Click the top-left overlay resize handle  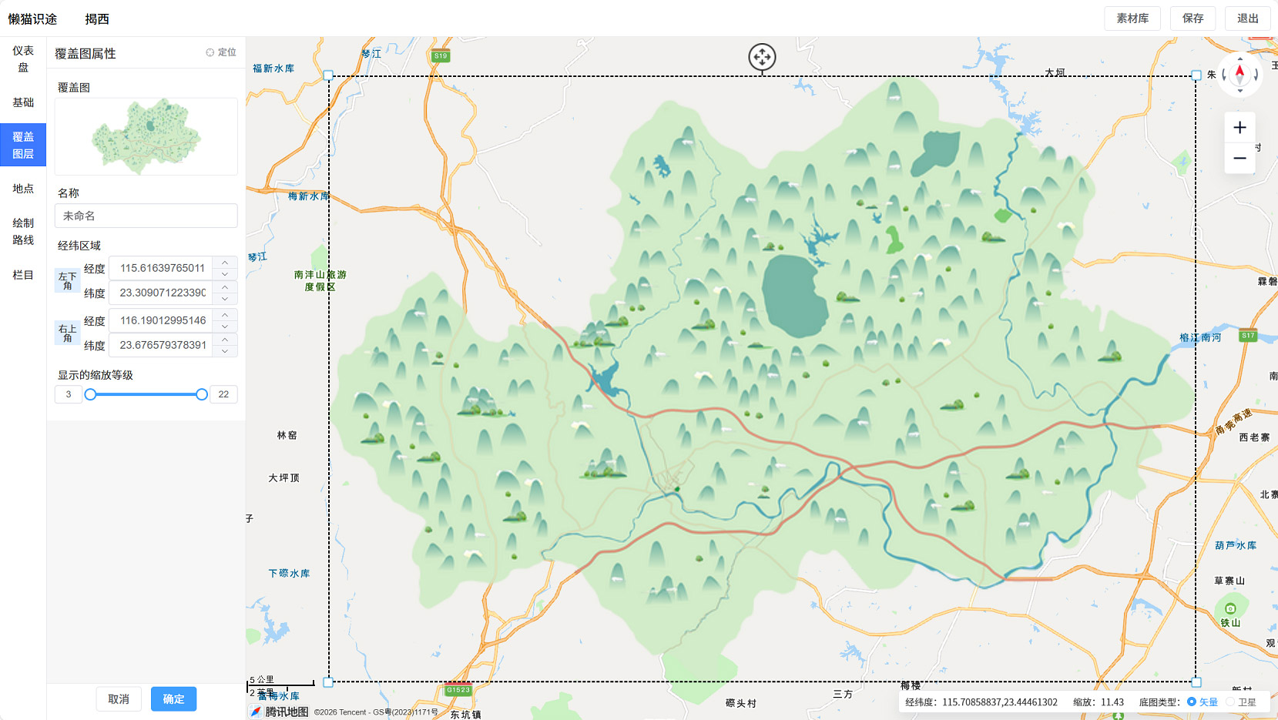coord(328,75)
